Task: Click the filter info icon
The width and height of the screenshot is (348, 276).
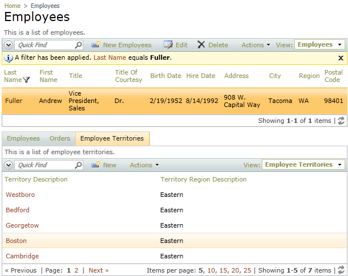Action: tap(9, 58)
